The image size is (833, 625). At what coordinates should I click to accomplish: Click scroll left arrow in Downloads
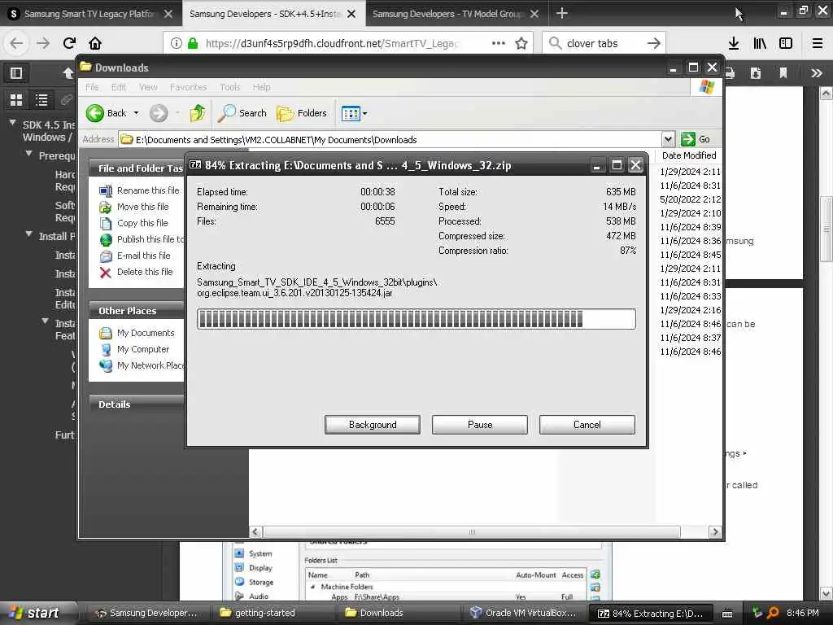255,532
